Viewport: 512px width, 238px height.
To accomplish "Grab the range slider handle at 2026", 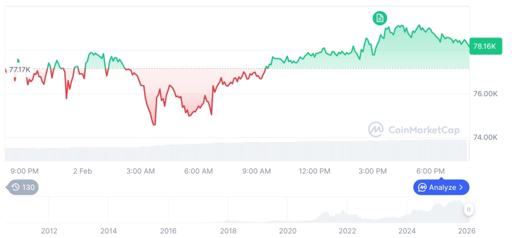I will pyautogui.click(x=469, y=210).
